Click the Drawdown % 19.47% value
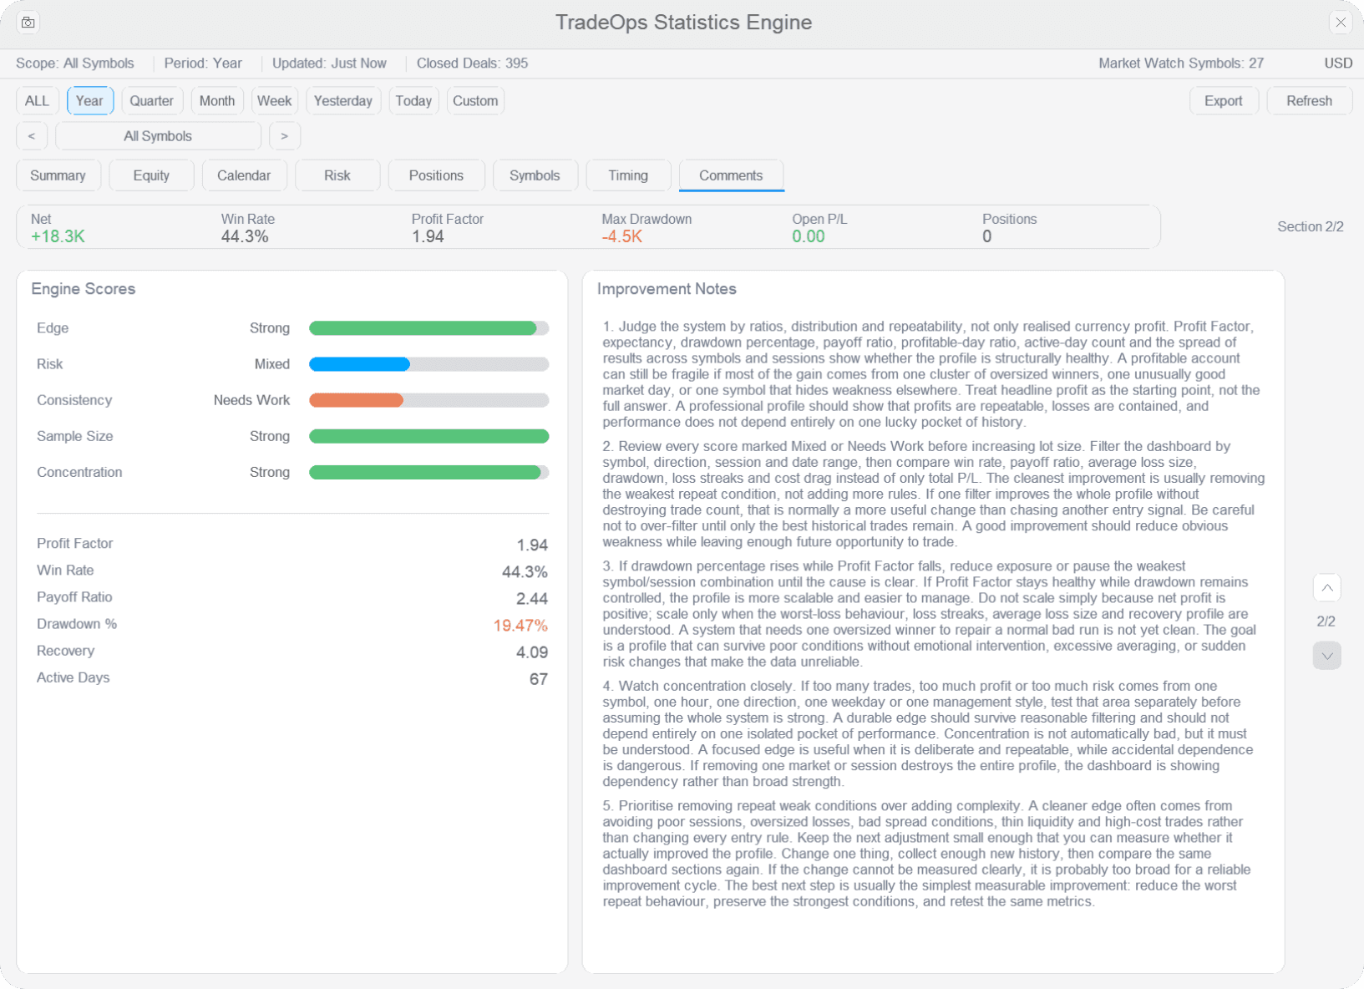Viewport: 1364px width, 989px height. coord(520,626)
